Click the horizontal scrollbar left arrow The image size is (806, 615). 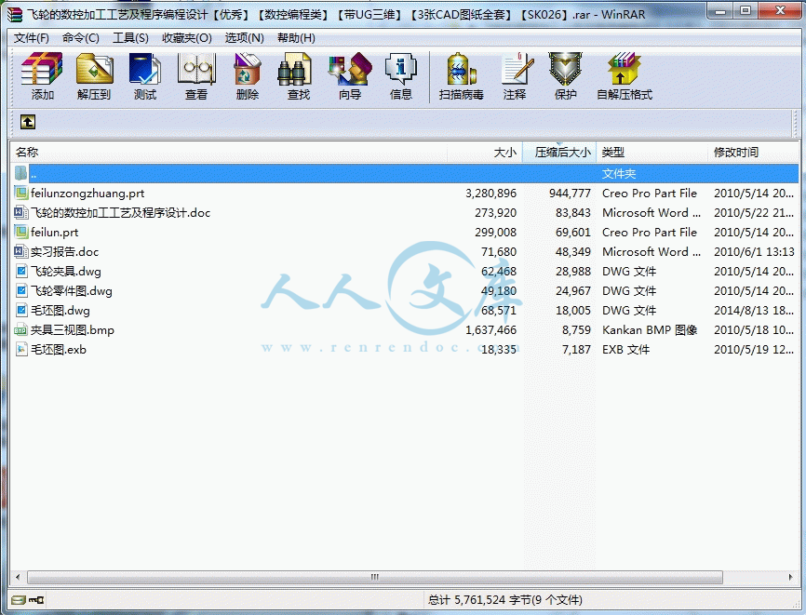pos(18,577)
